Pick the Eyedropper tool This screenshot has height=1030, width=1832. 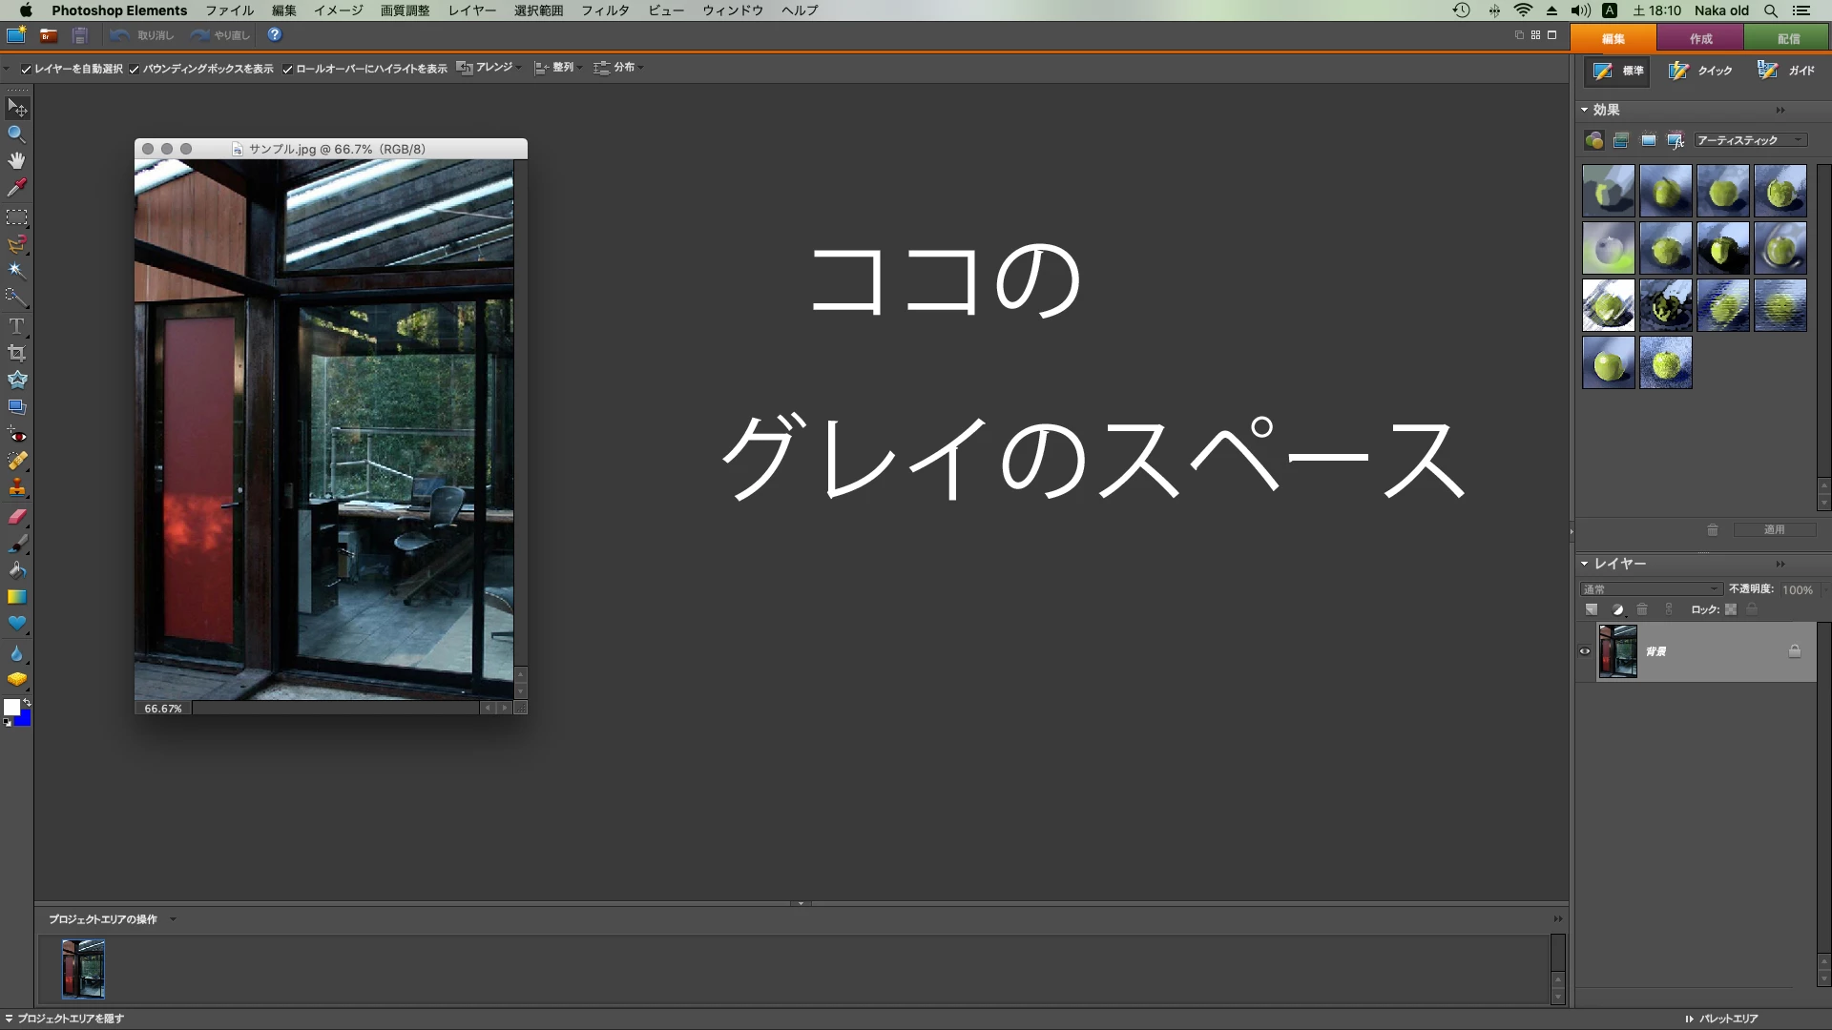[x=16, y=188]
